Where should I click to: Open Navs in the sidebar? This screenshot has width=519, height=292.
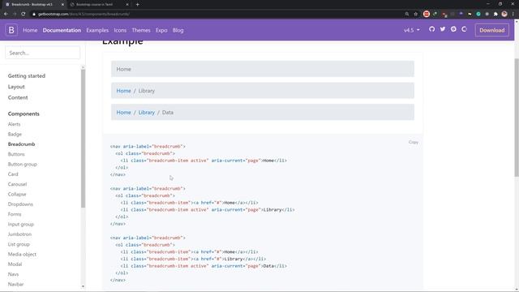point(13,274)
